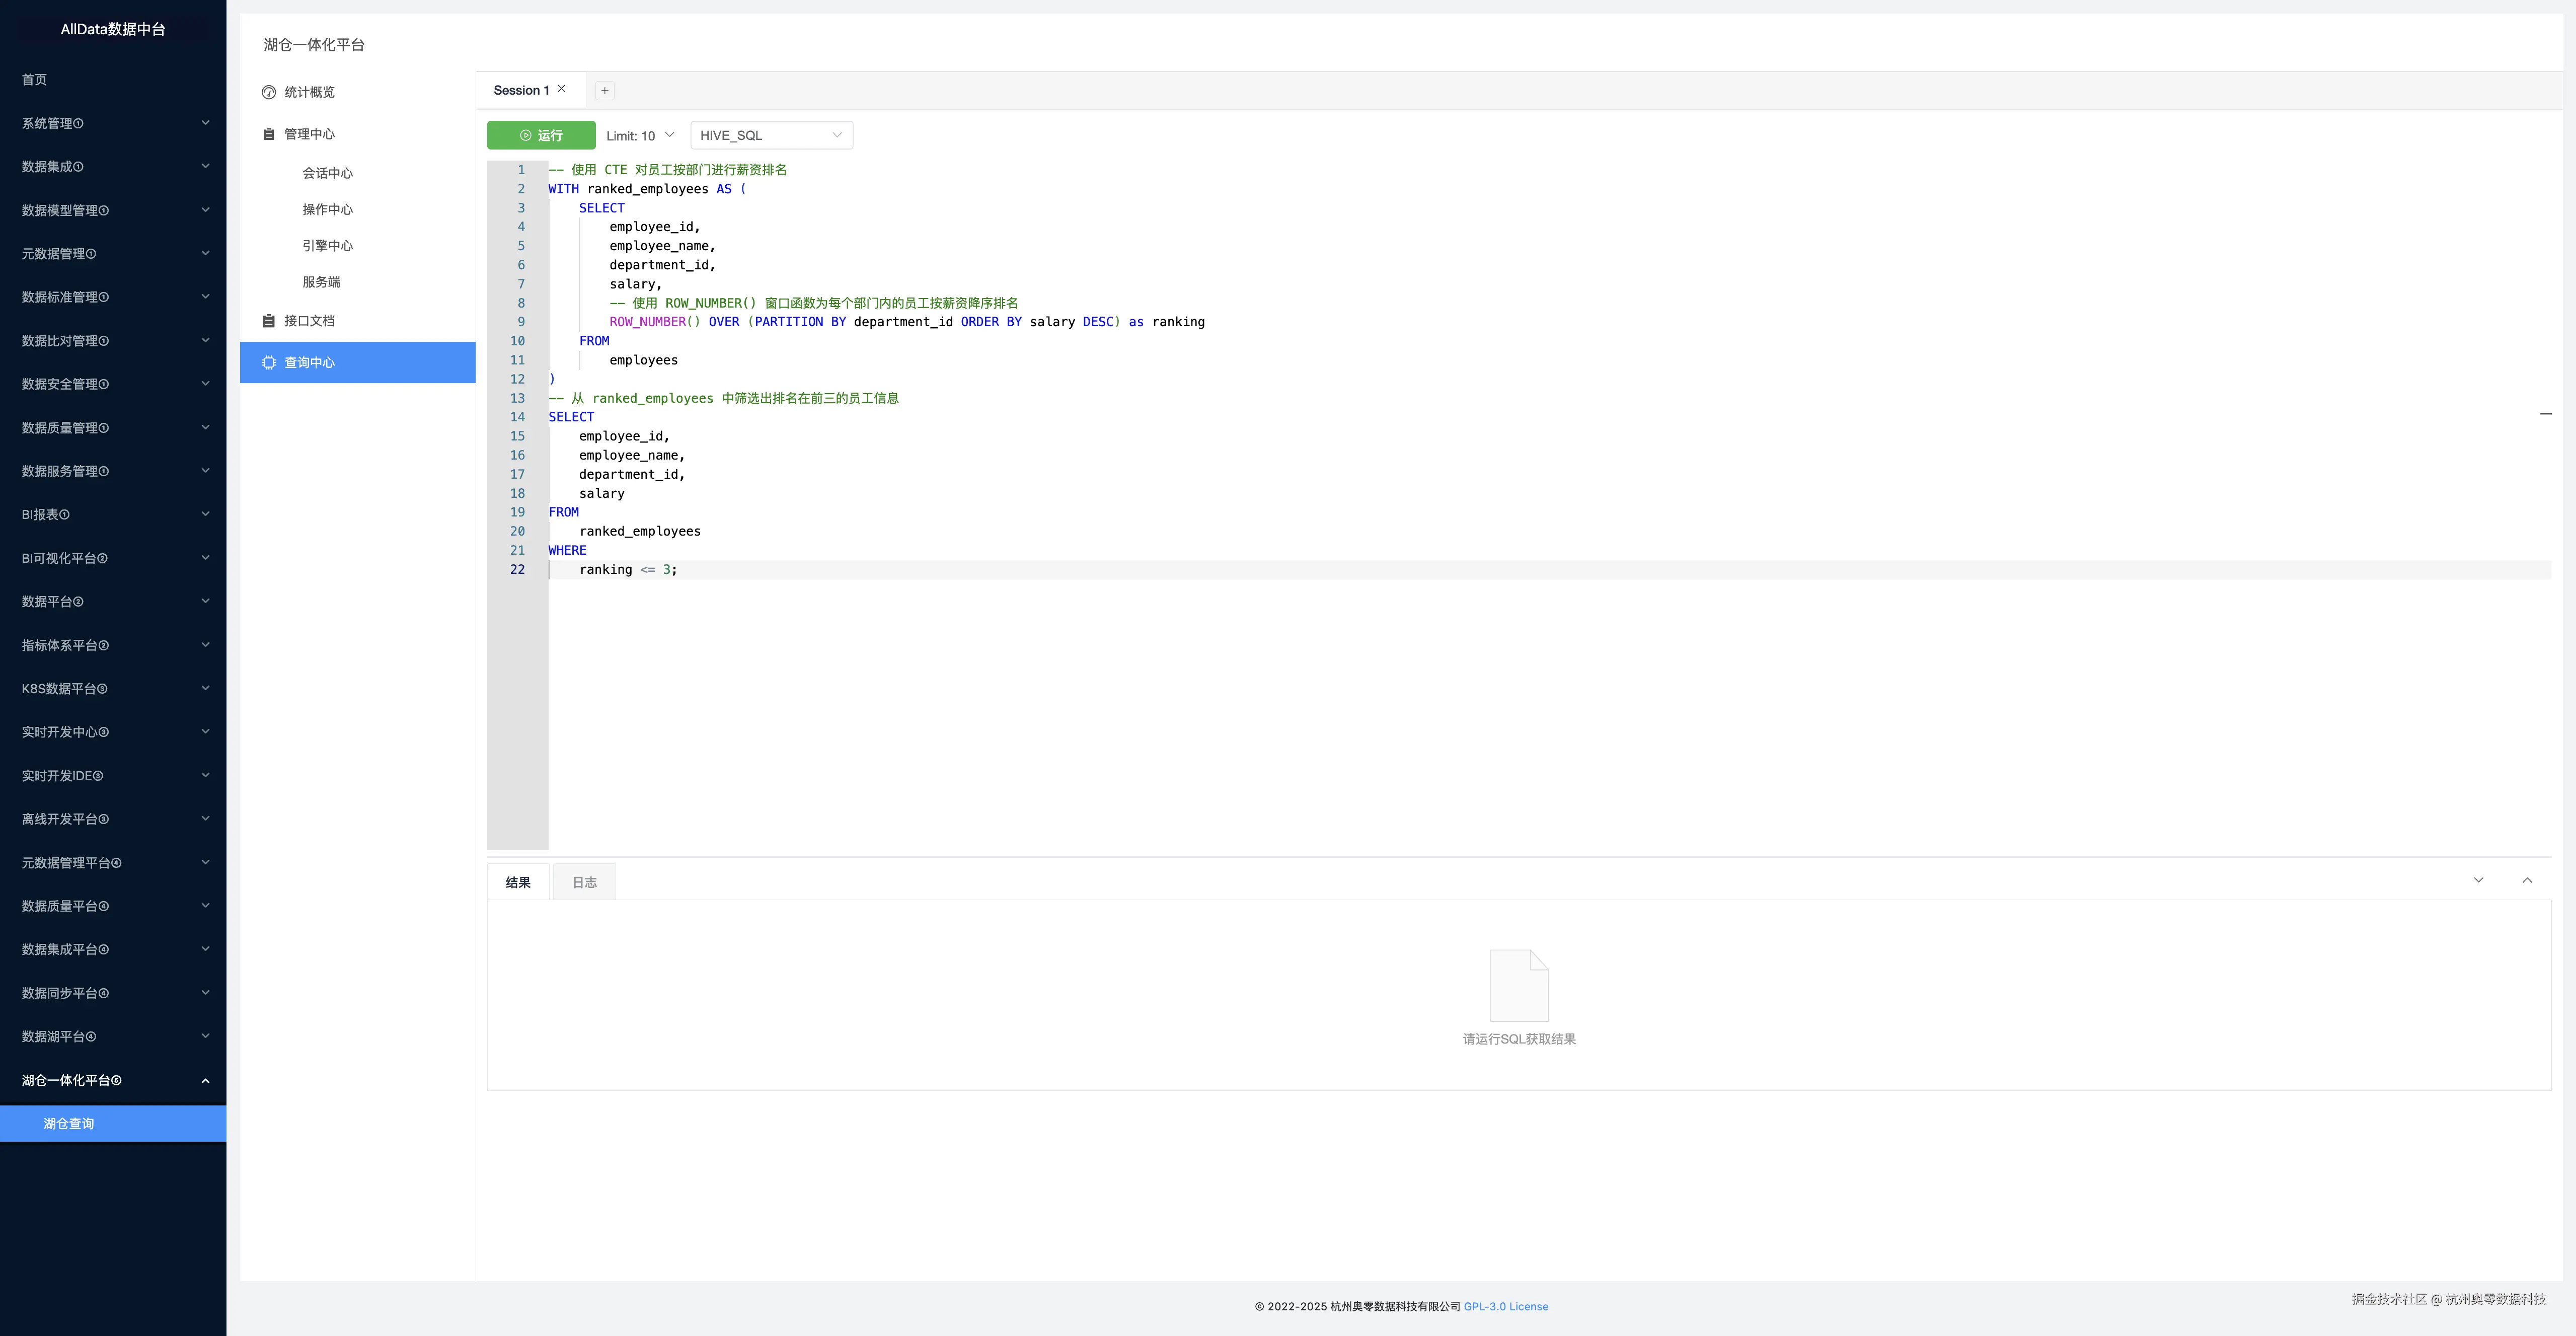Viewport: 2576px width, 1336px height.
Task: Expand results panel with up chevron
Action: [2527, 880]
